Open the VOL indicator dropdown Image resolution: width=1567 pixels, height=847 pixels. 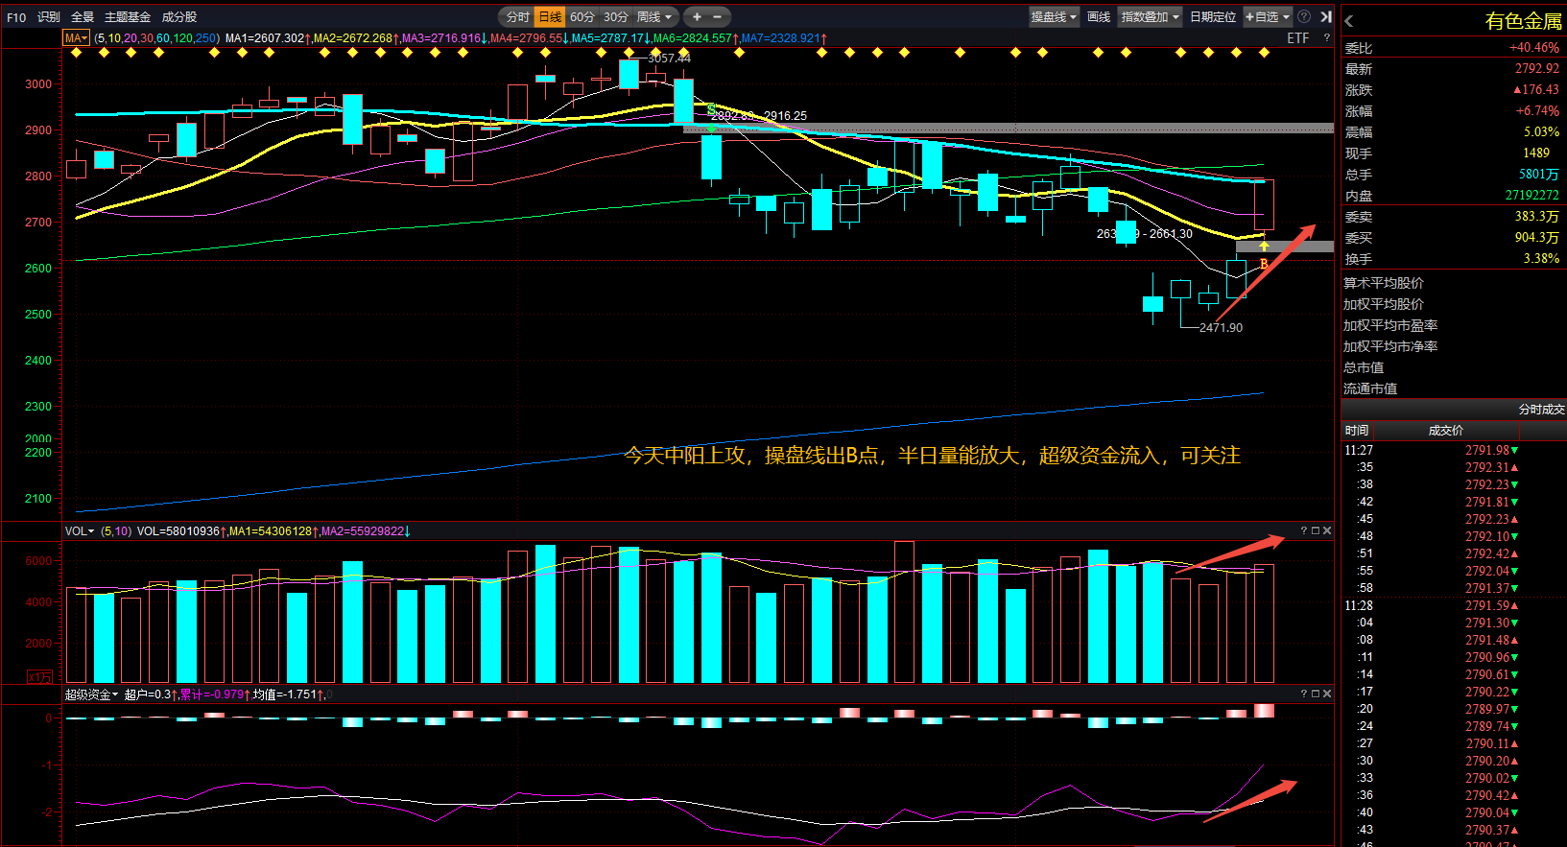[x=80, y=531]
